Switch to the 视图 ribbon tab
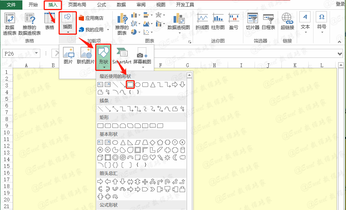This screenshot has height=210, width=346. click(x=160, y=4)
